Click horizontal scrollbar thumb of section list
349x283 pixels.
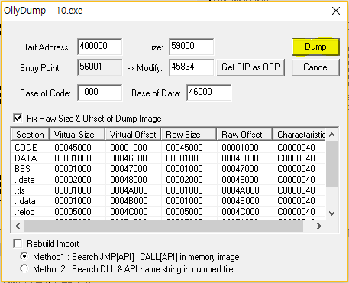[x=163, y=226]
